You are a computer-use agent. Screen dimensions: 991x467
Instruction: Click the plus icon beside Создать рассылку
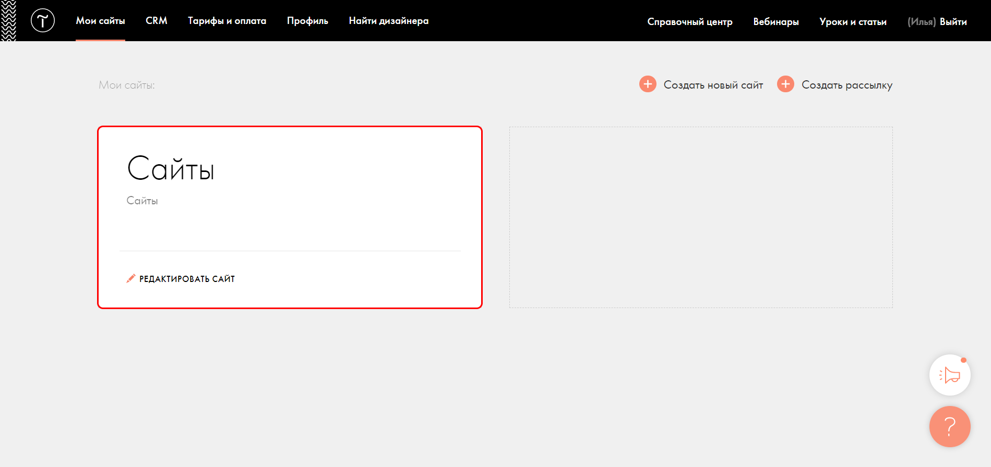click(785, 84)
